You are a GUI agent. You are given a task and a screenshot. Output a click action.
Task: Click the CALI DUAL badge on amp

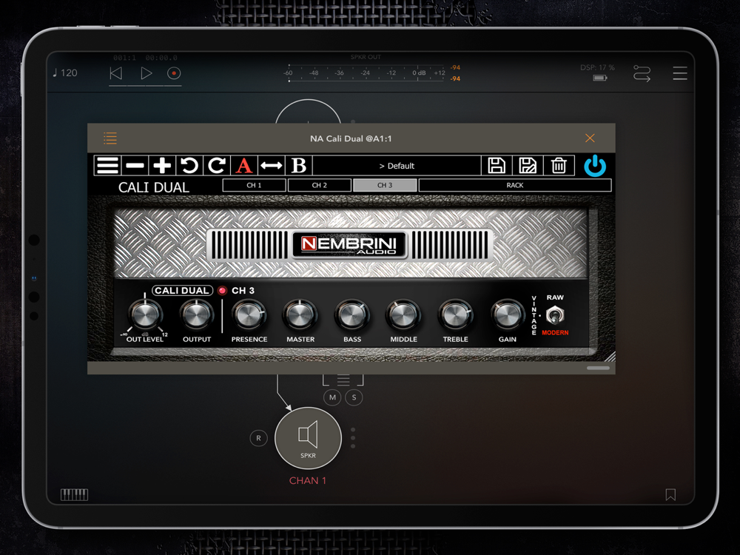pyautogui.click(x=182, y=291)
